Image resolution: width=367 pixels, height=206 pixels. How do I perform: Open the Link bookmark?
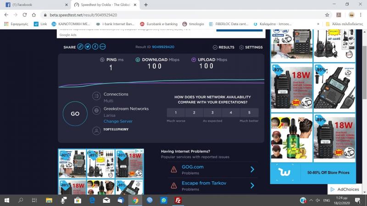point(40,24)
